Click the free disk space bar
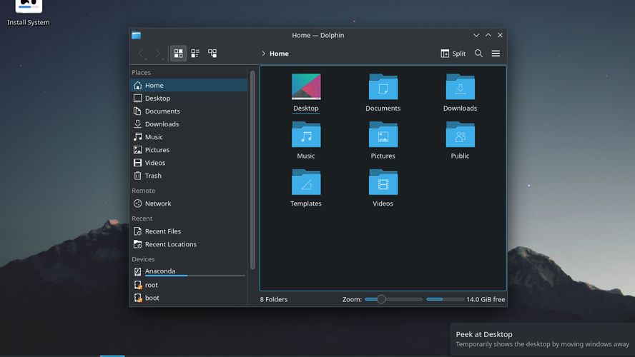Viewport: 635px width, 357px height. tap(445, 299)
